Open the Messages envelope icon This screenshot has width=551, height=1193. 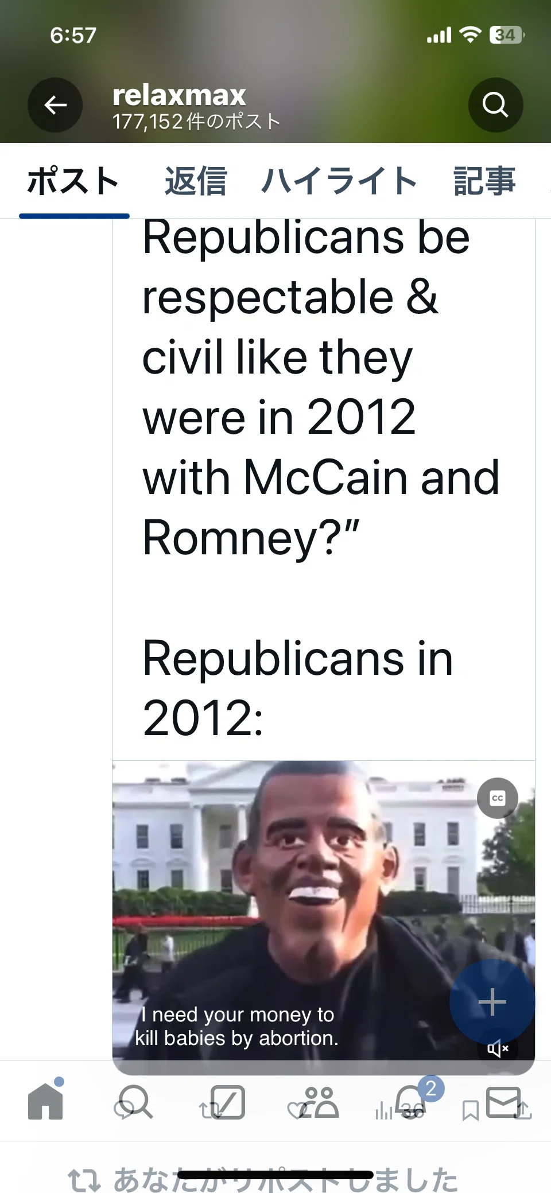pos(503,1102)
